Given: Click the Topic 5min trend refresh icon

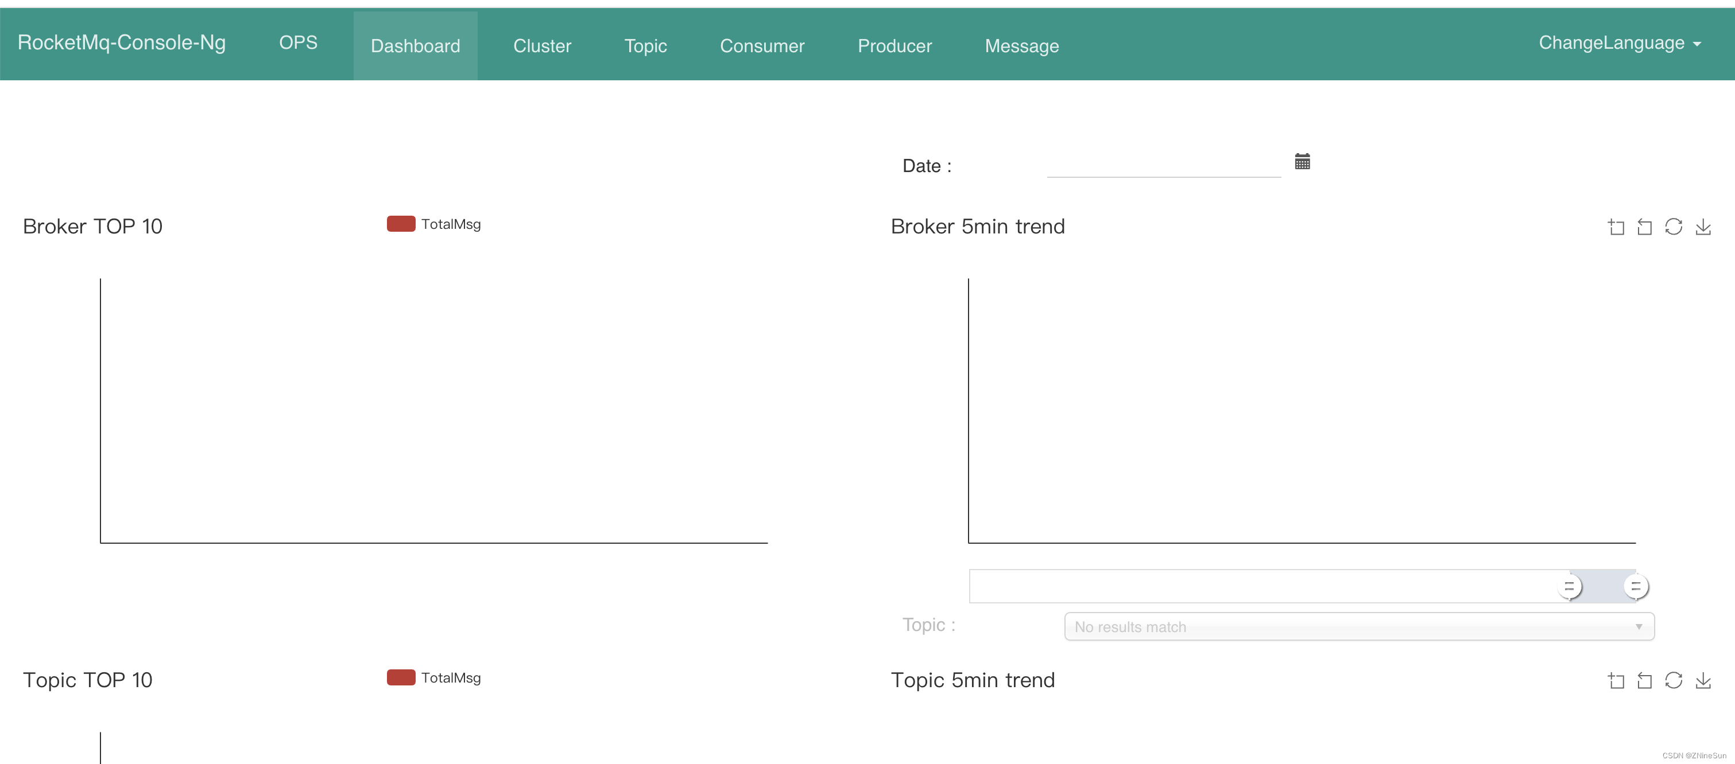Looking at the screenshot, I should pos(1675,678).
